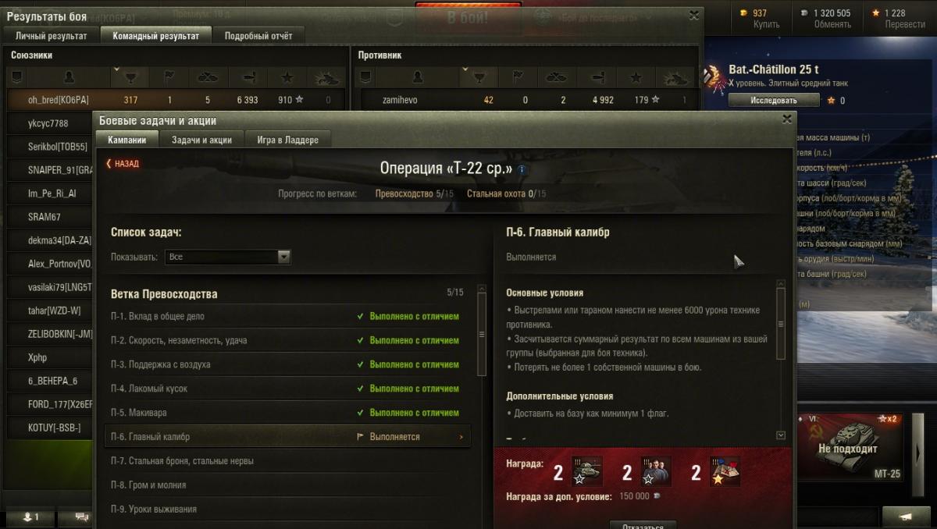Sort enemy team by the star icon column
This screenshot has width=937, height=529.
pyautogui.click(x=636, y=77)
